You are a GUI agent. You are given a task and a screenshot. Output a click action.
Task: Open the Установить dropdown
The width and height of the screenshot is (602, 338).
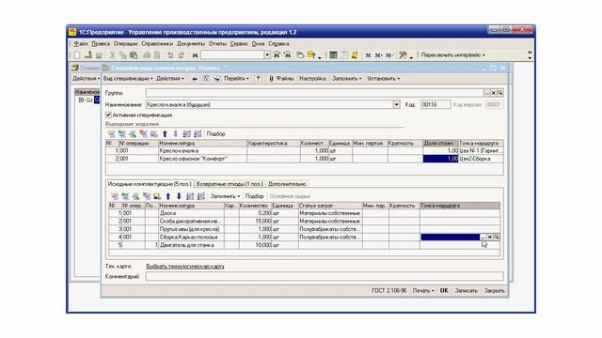(383, 78)
